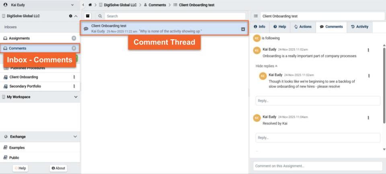Click the Home icon in breadcrumb

coord(90,5)
